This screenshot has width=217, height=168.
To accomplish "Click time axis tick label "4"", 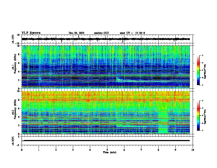I will (90, 150).
